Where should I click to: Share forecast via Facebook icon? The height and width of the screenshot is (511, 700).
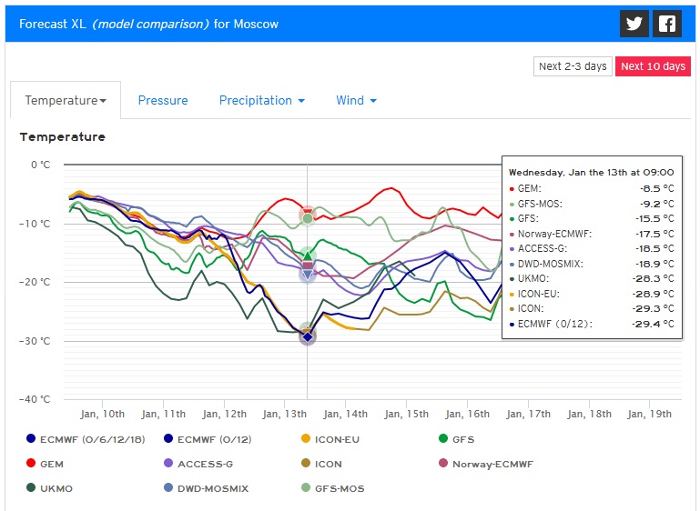point(667,24)
